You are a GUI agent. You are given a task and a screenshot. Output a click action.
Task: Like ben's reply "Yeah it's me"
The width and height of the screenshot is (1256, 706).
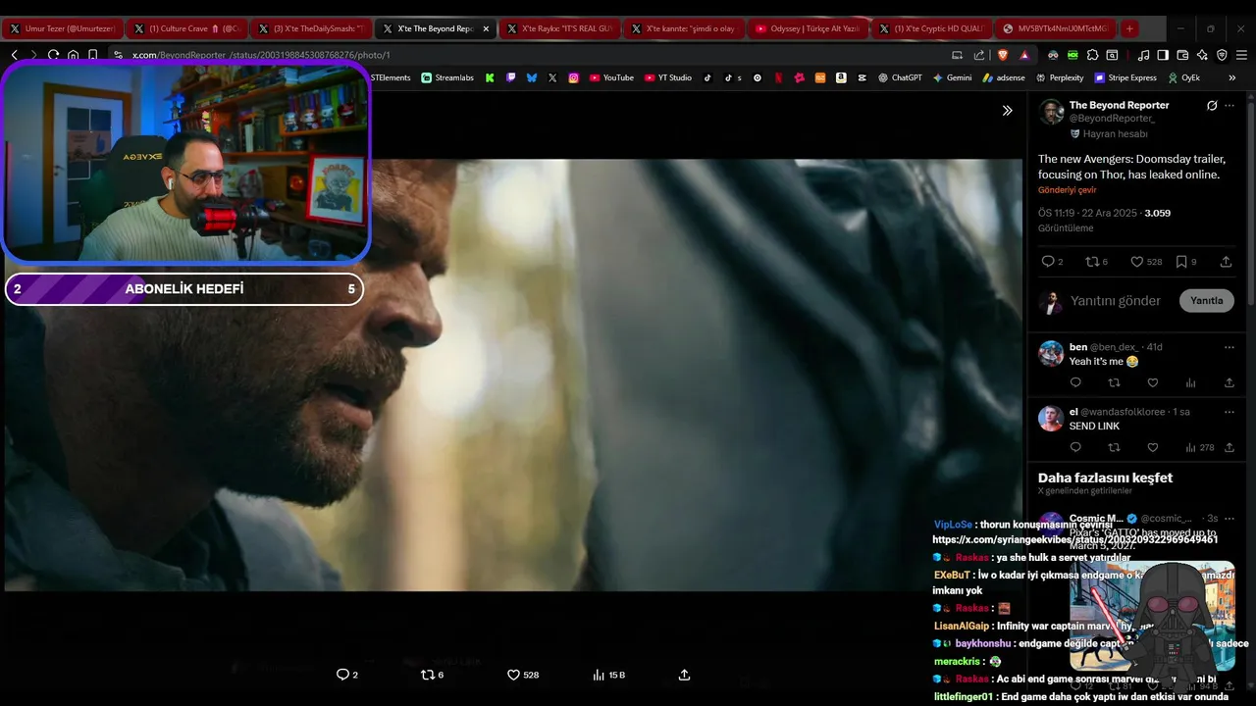point(1153,382)
